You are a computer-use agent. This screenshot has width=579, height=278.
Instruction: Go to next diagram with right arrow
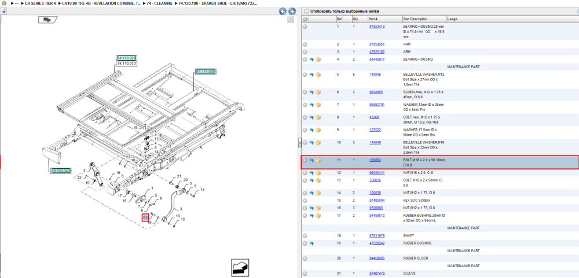click(x=292, y=11)
